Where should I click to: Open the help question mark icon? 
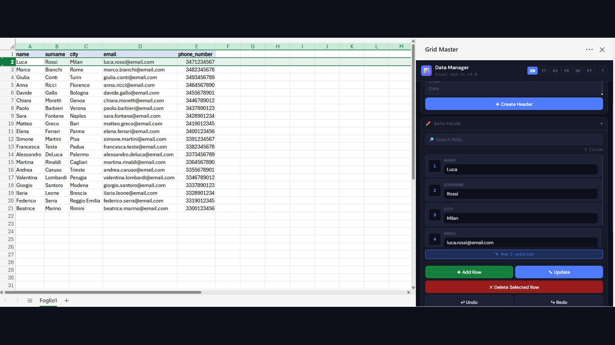(602, 71)
